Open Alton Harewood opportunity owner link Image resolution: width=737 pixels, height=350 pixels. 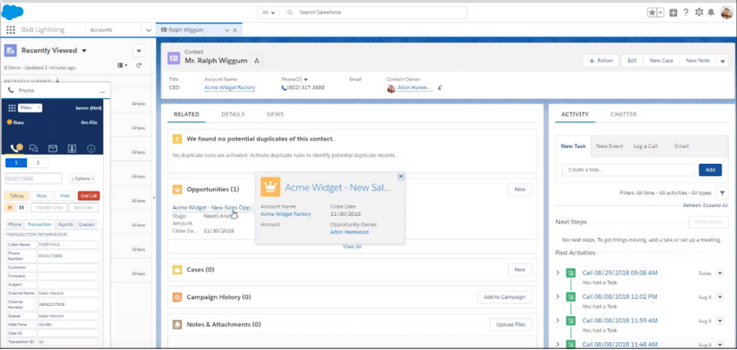(349, 232)
